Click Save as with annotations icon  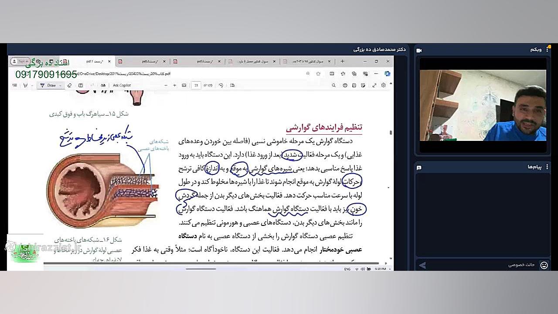pos(363,85)
